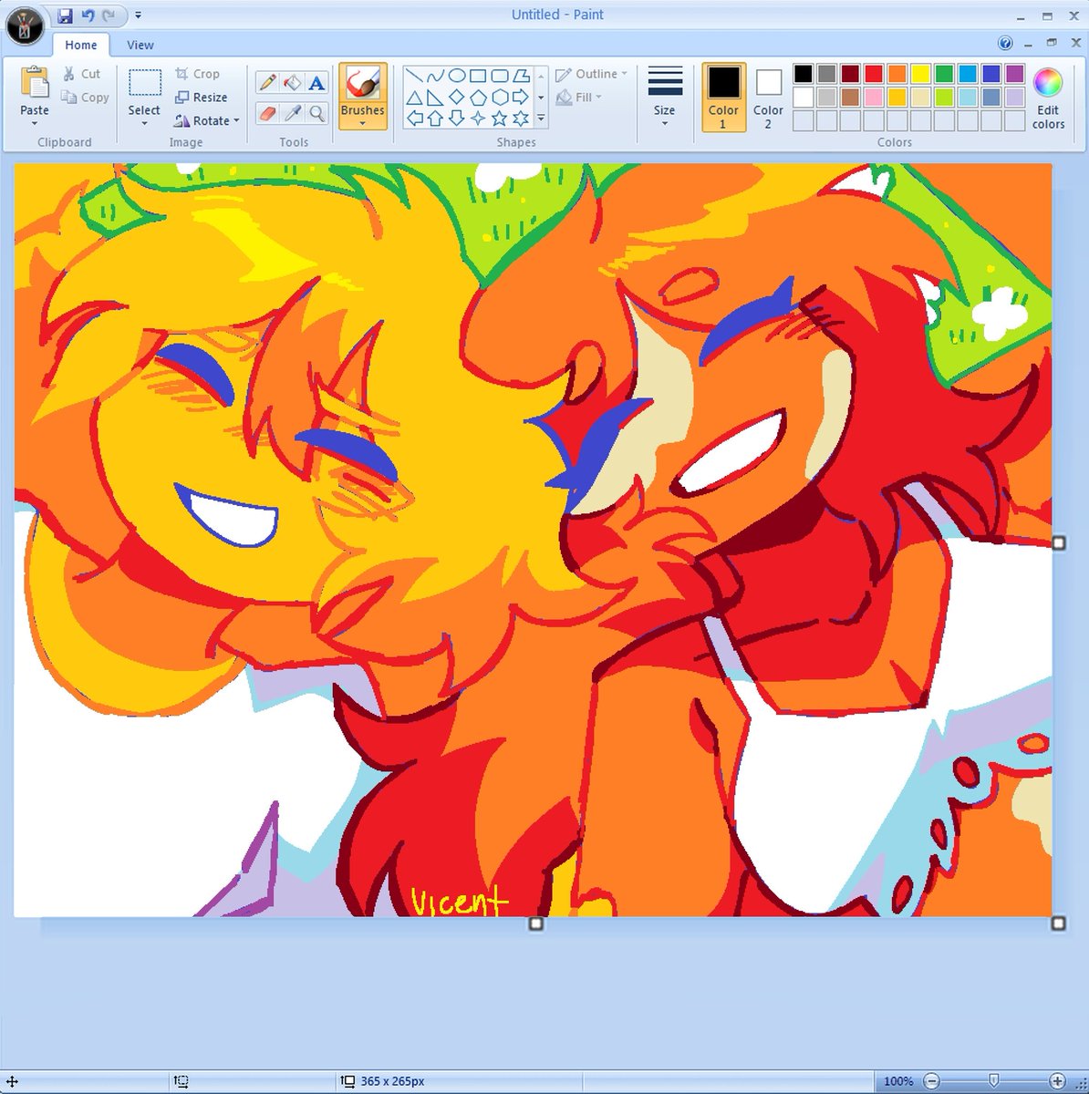Click the canvas bottom-right resize handle
Image resolution: width=1089 pixels, height=1094 pixels.
pyautogui.click(x=1059, y=924)
